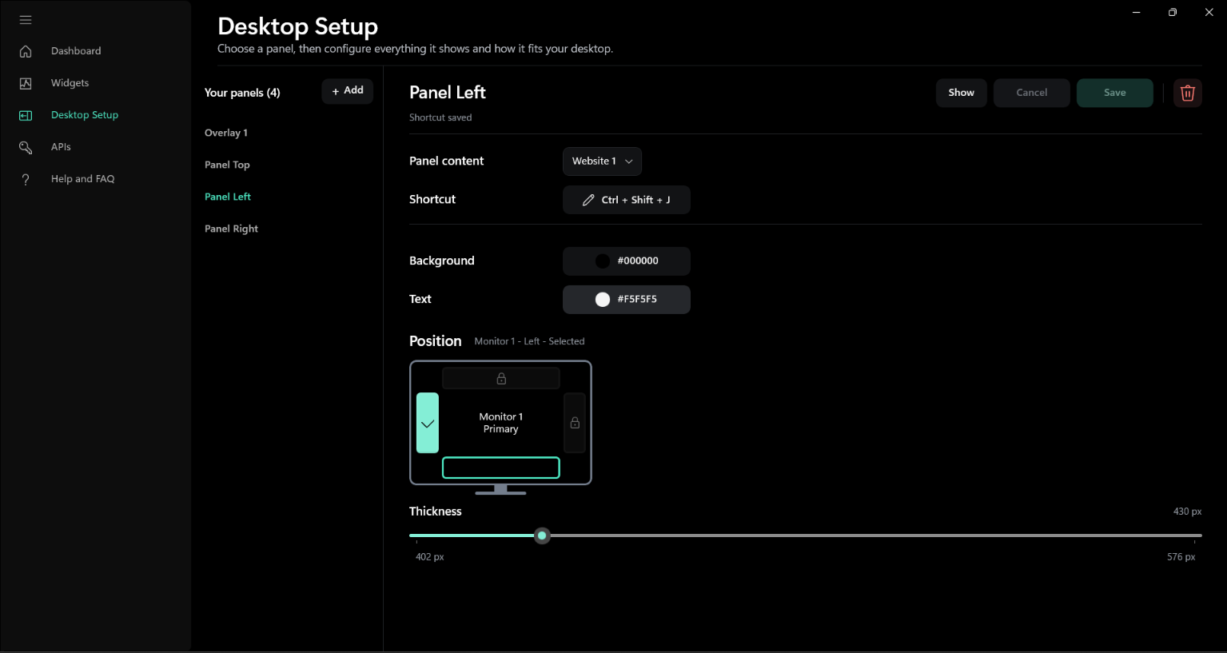The image size is (1227, 653).
Task: Select the checked left position slot
Action: pyautogui.click(x=428, y=423)
